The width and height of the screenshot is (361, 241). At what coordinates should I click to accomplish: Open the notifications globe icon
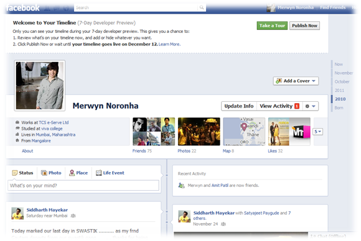(66, 8)
